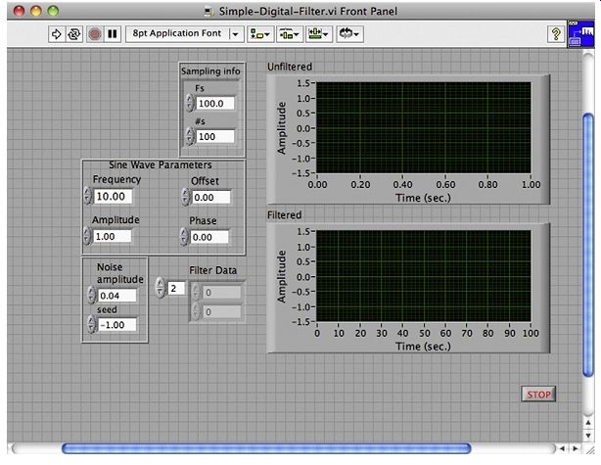Viewport: 601px width, 465px height.
Task: Click the Run arrow button
Action: [57, 33]
